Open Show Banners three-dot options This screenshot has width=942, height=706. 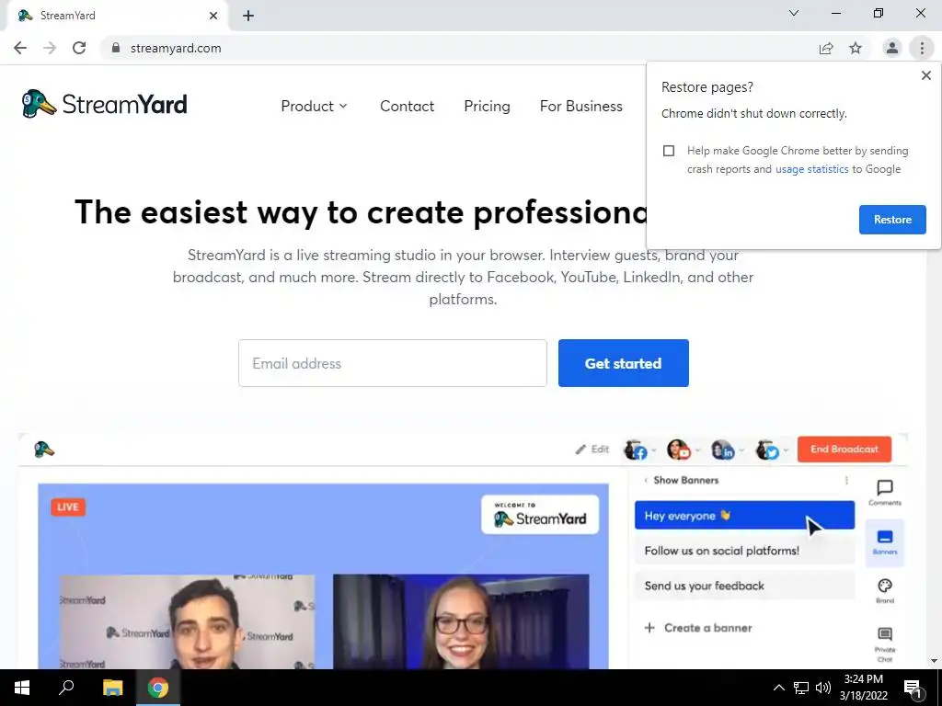pos(846,480)
